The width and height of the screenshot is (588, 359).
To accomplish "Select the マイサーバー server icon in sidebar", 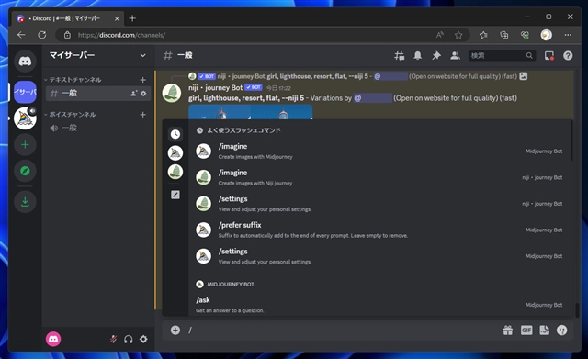I will 25,92.
